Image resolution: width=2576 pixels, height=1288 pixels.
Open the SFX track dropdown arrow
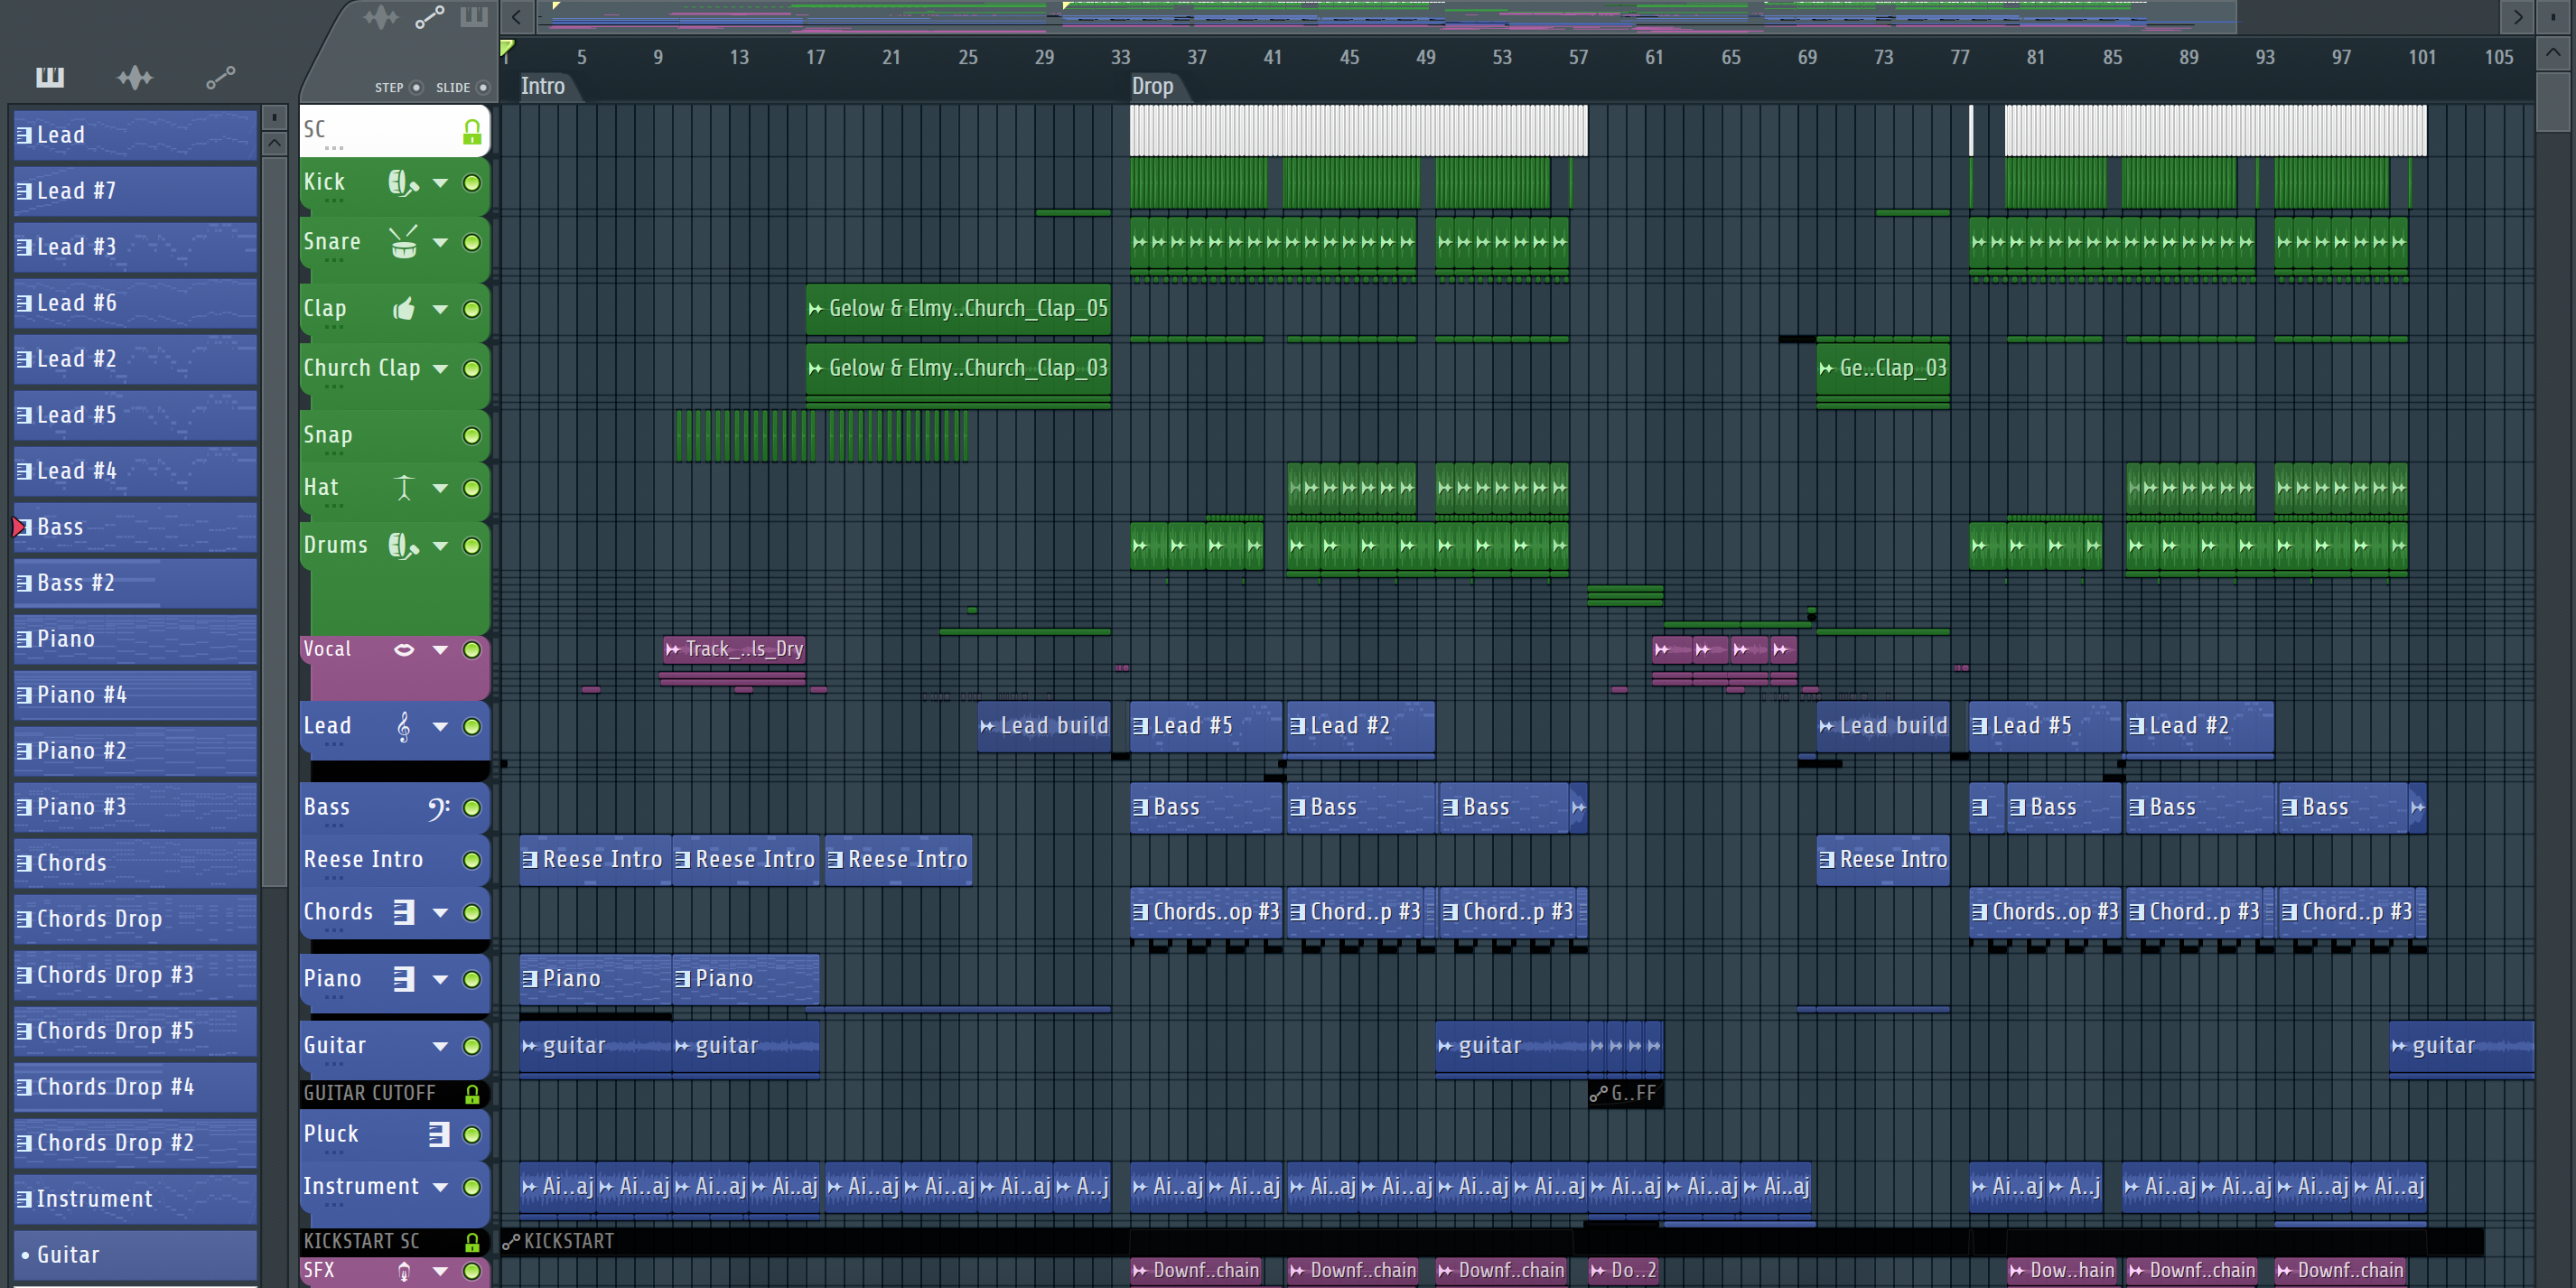click(440, 1271)
